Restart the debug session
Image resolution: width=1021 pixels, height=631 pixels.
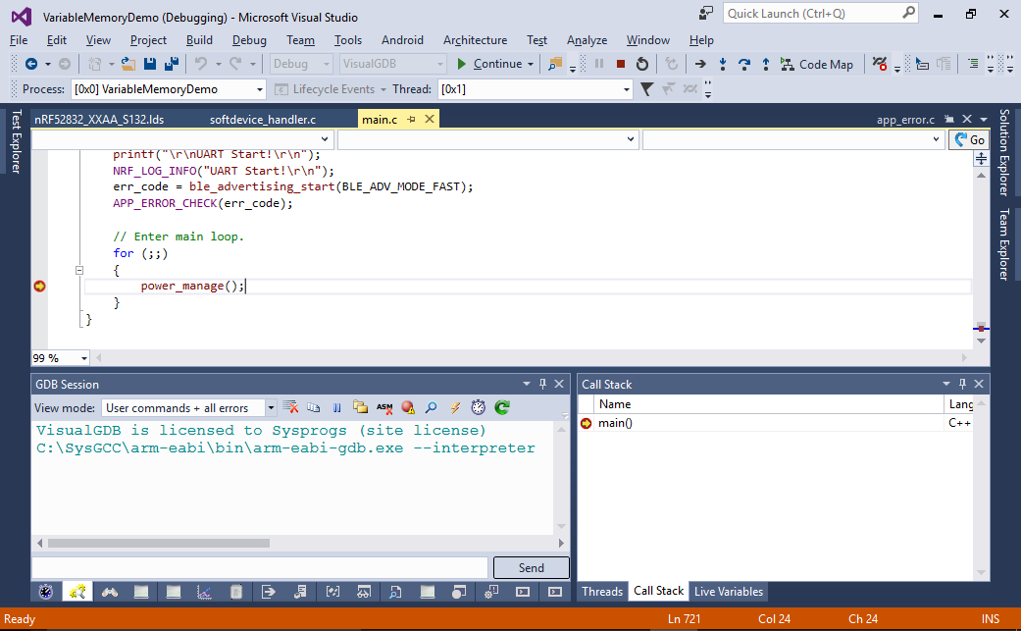[x=642, y=64]
